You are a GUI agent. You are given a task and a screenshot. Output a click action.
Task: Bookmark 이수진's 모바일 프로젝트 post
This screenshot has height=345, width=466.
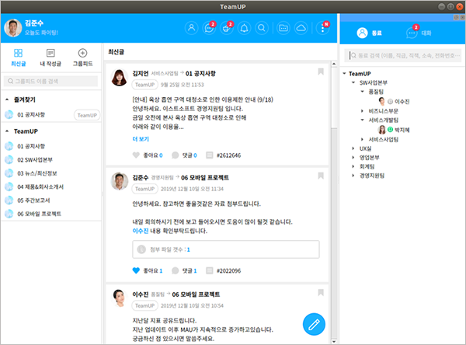coord(321,292)
